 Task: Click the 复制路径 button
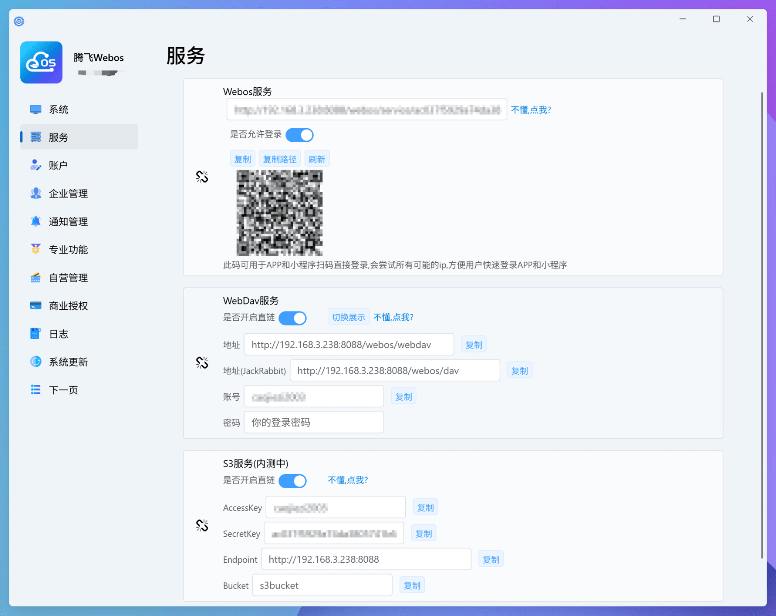tap(279, 159)
